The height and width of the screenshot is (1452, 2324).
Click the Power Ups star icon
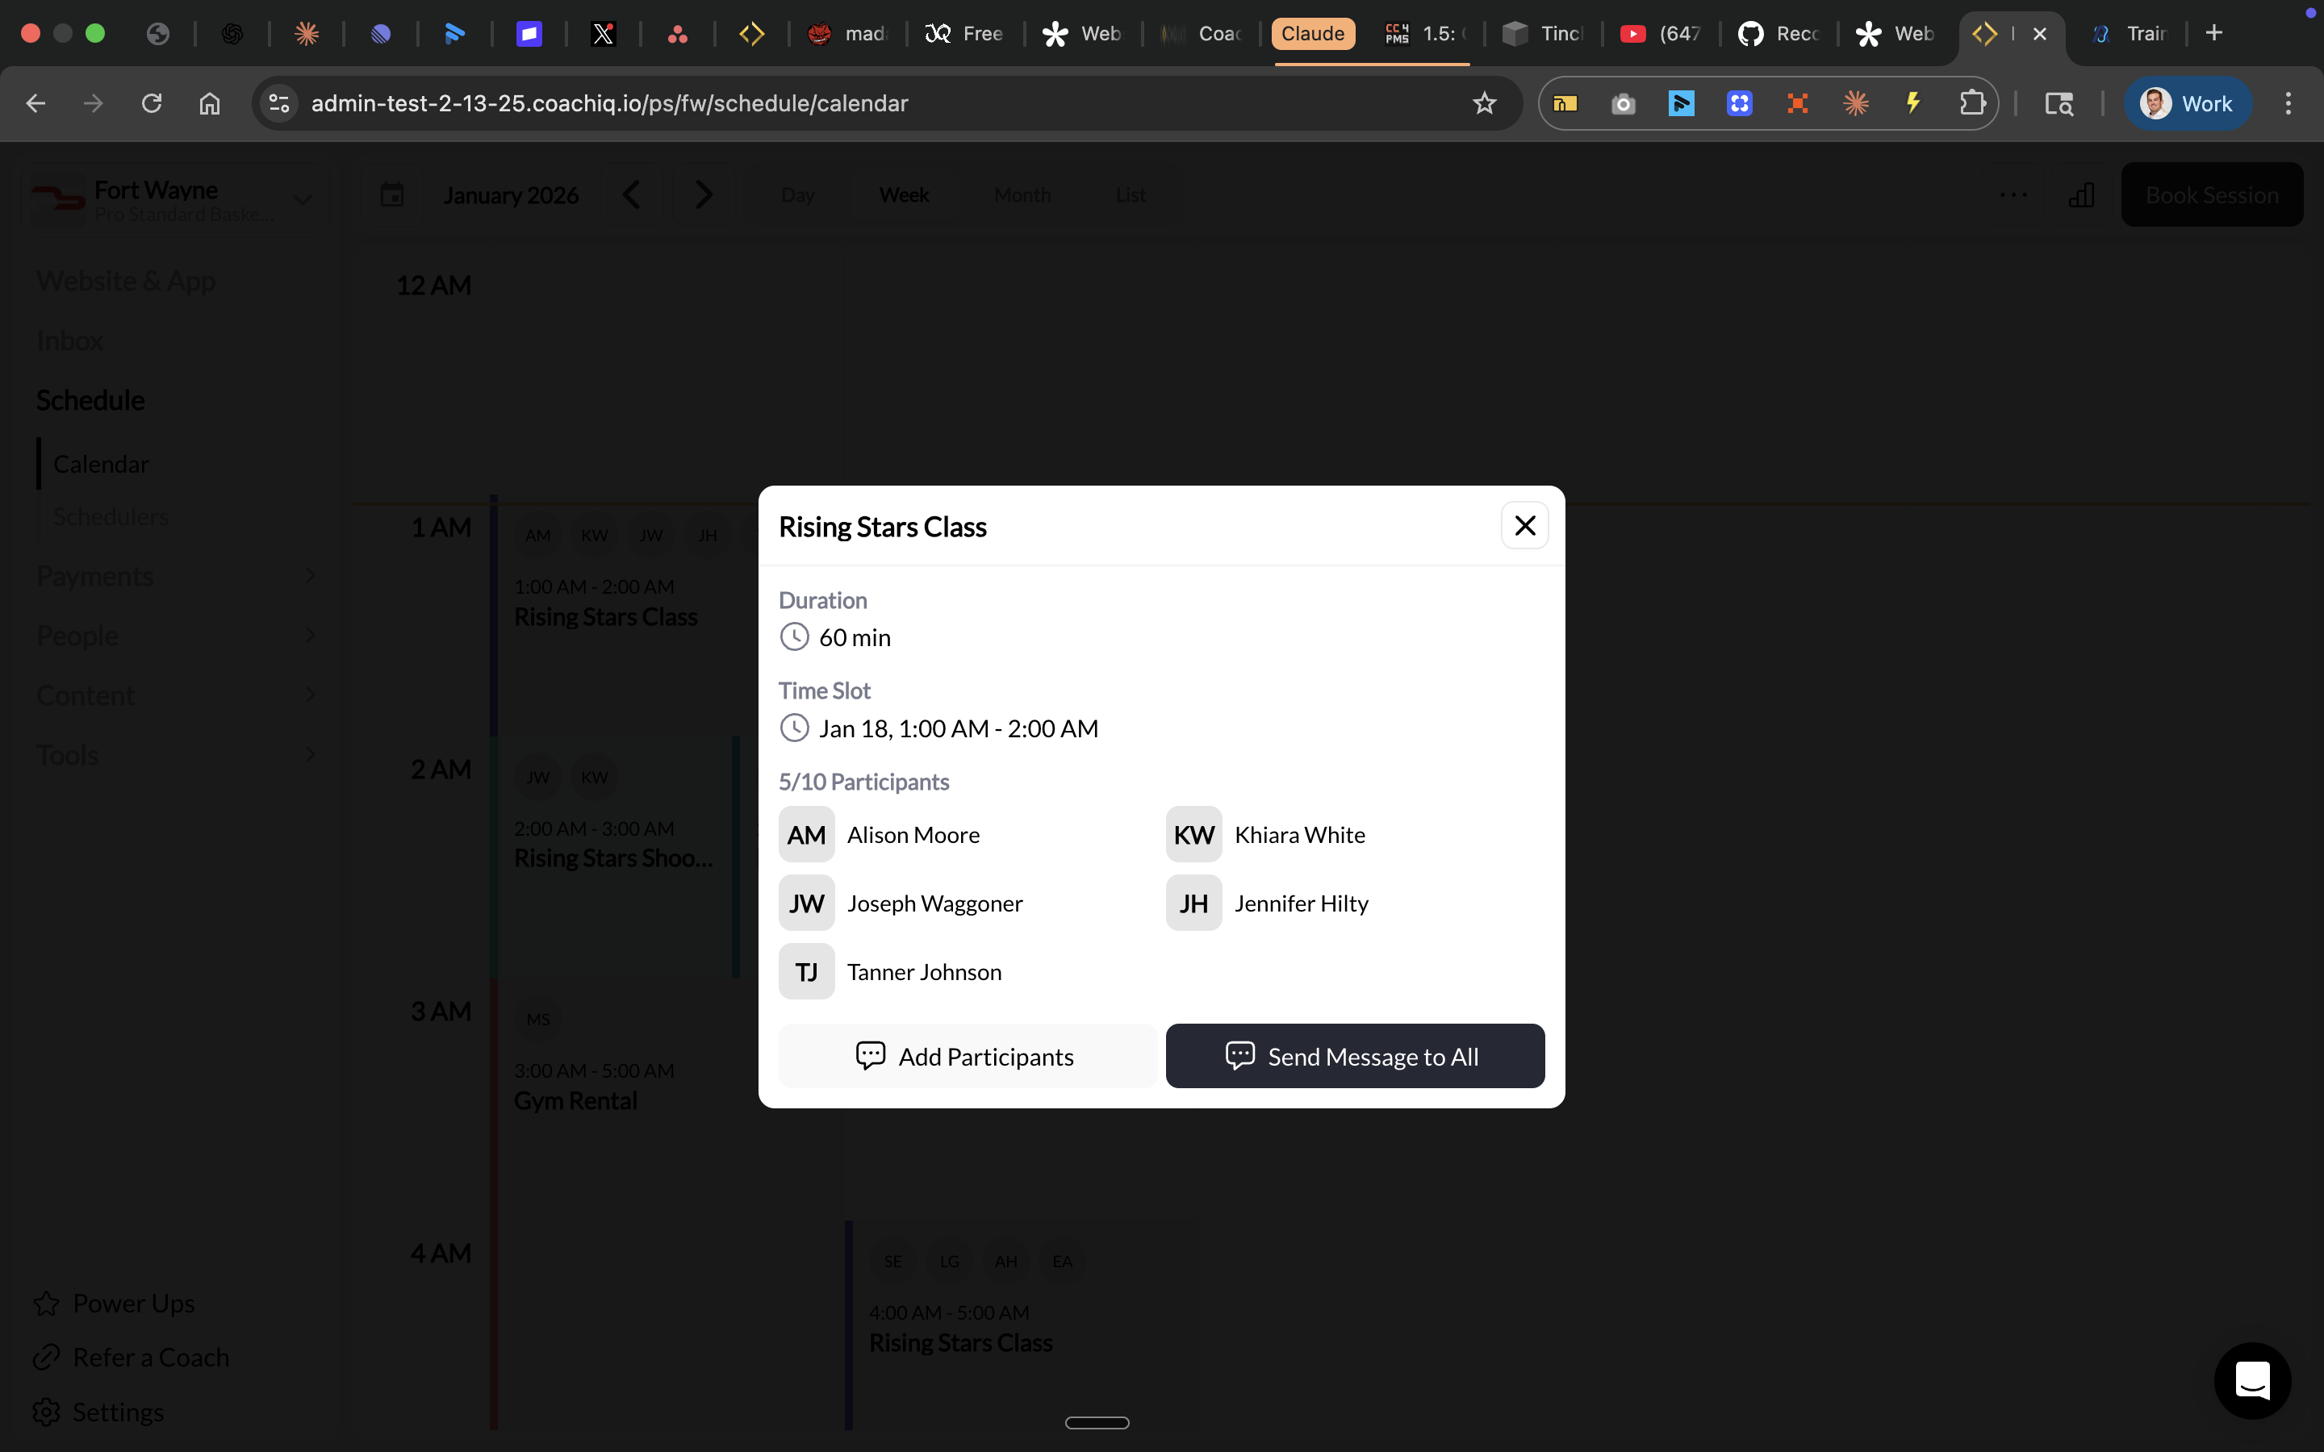click(x=46, y=1302)
